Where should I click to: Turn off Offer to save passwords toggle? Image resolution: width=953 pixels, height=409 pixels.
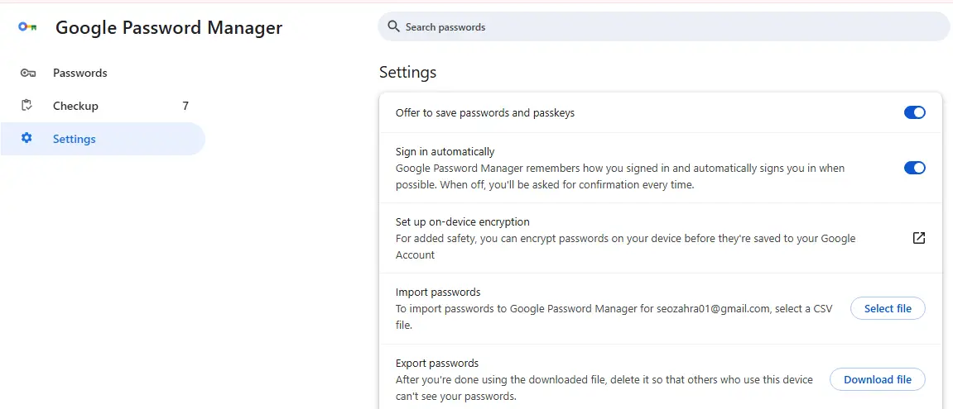915,112
